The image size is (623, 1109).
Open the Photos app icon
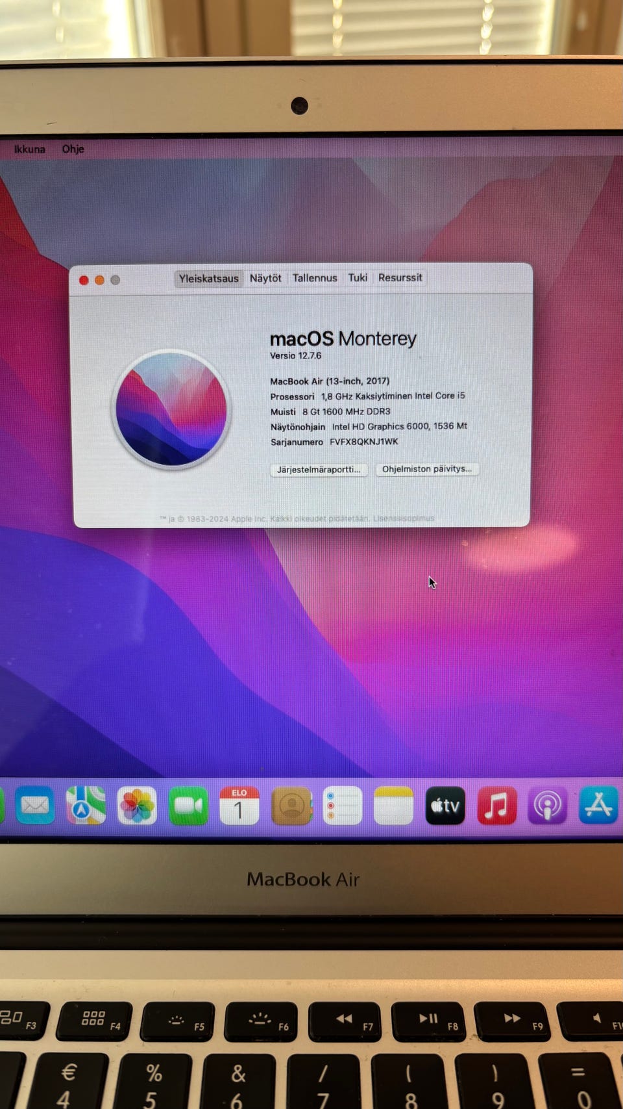coord(137,806)
